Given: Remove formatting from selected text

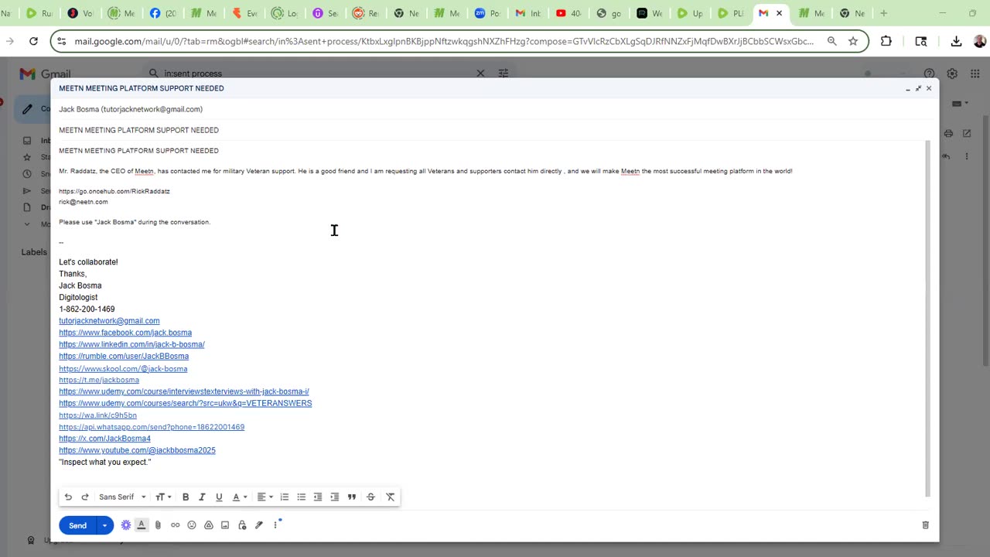Looking at the screenshot, I should pos(391,497).
